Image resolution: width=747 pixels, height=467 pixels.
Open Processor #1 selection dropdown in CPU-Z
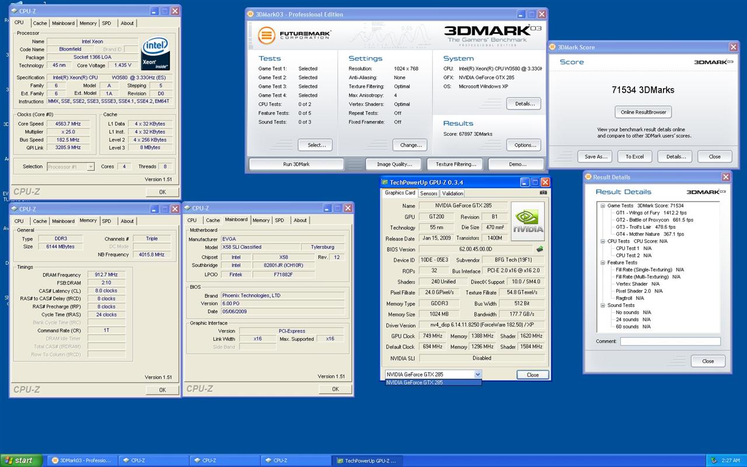(x=90, y=167)
